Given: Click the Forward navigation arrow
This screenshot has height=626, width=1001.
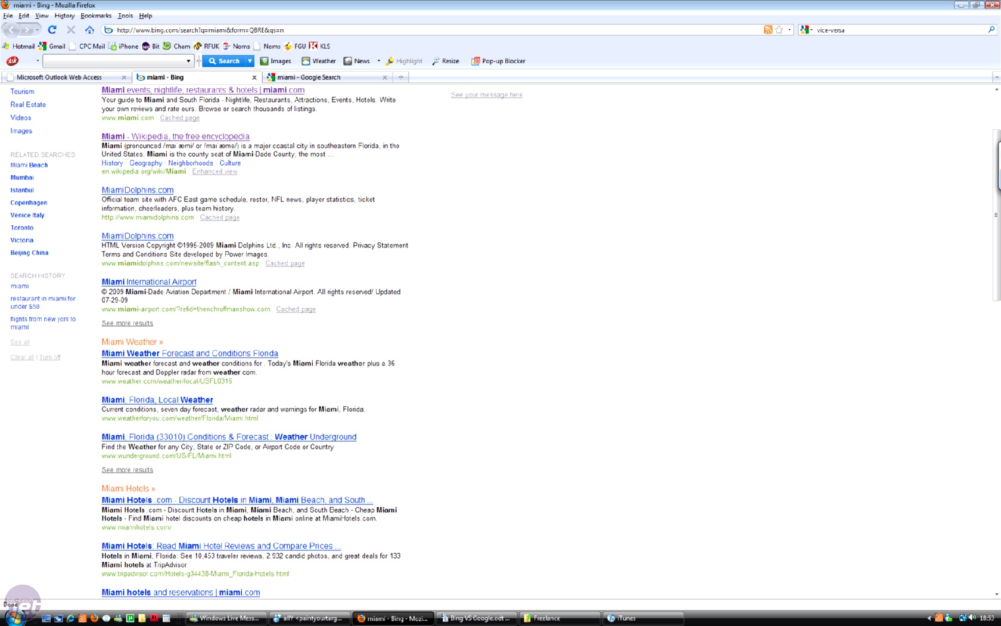Looking at the screenshot, I should coord(27,30).
